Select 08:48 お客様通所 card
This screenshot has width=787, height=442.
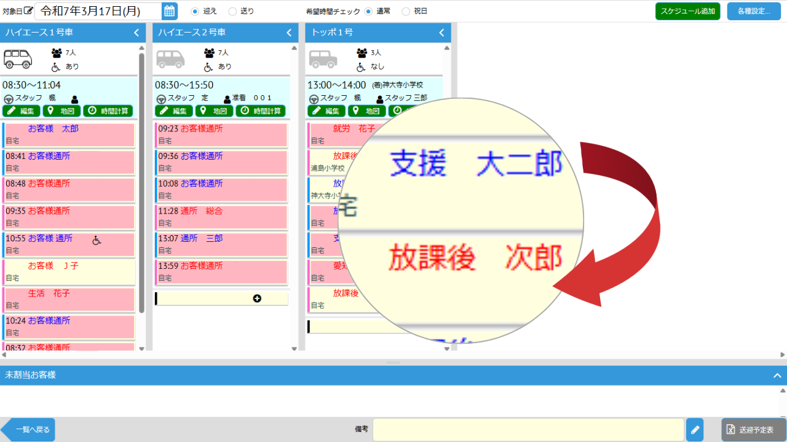click(69, 190)
